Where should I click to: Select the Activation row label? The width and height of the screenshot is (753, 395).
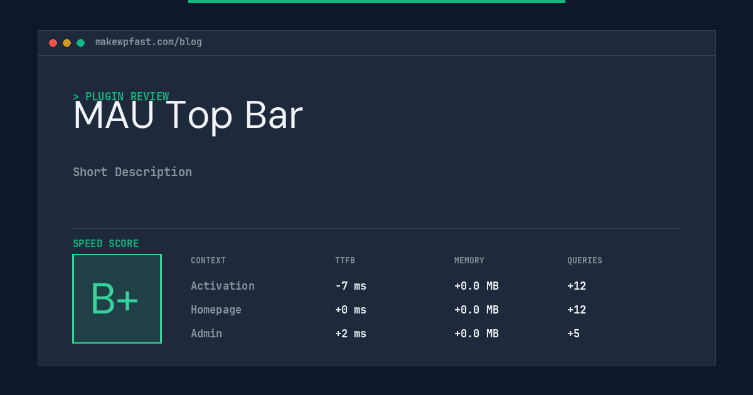pyautogui.click(x=223, y=286)
